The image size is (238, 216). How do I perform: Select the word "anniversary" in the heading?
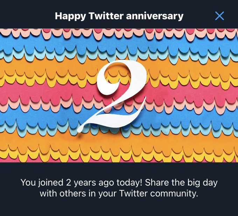tap(155, 16)
